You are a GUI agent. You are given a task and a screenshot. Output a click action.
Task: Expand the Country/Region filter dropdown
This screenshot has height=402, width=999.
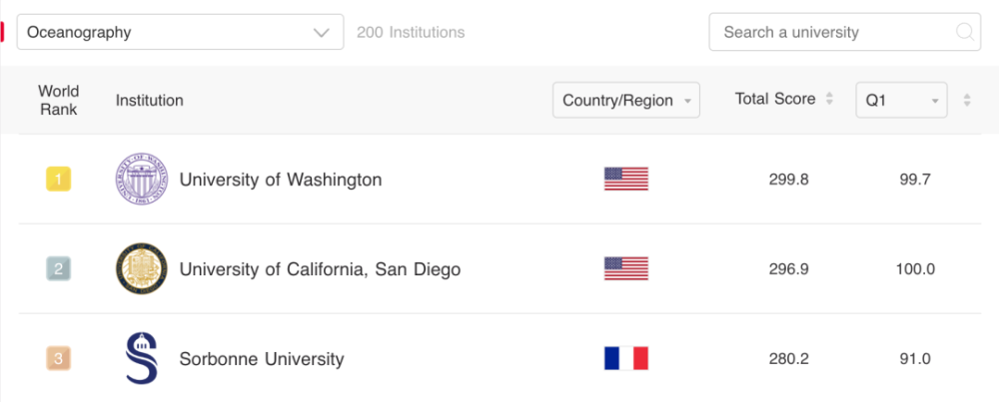click(626, 100)
